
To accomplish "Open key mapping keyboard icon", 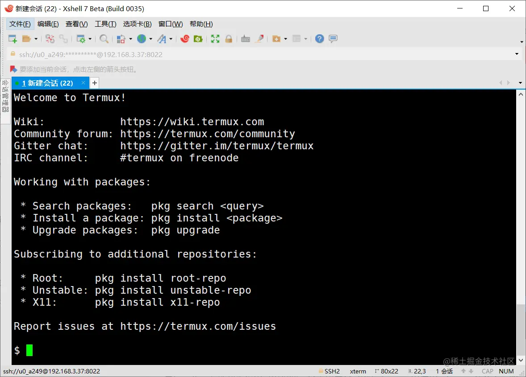I will tap(246, 39).
